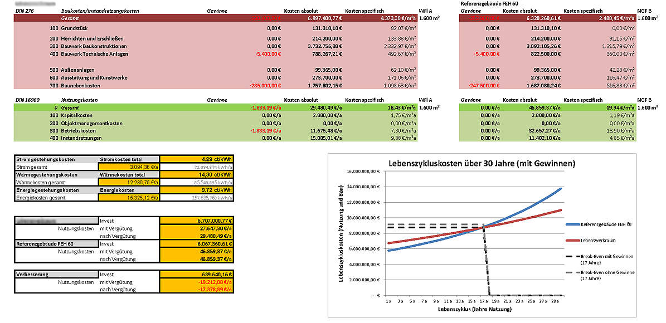
Task: Select the DIN 18960 header cell
Action: 26,99
